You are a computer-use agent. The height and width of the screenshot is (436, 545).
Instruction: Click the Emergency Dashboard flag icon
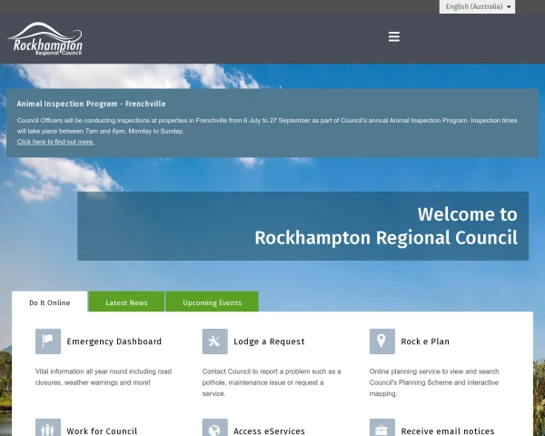pos(48,342)
